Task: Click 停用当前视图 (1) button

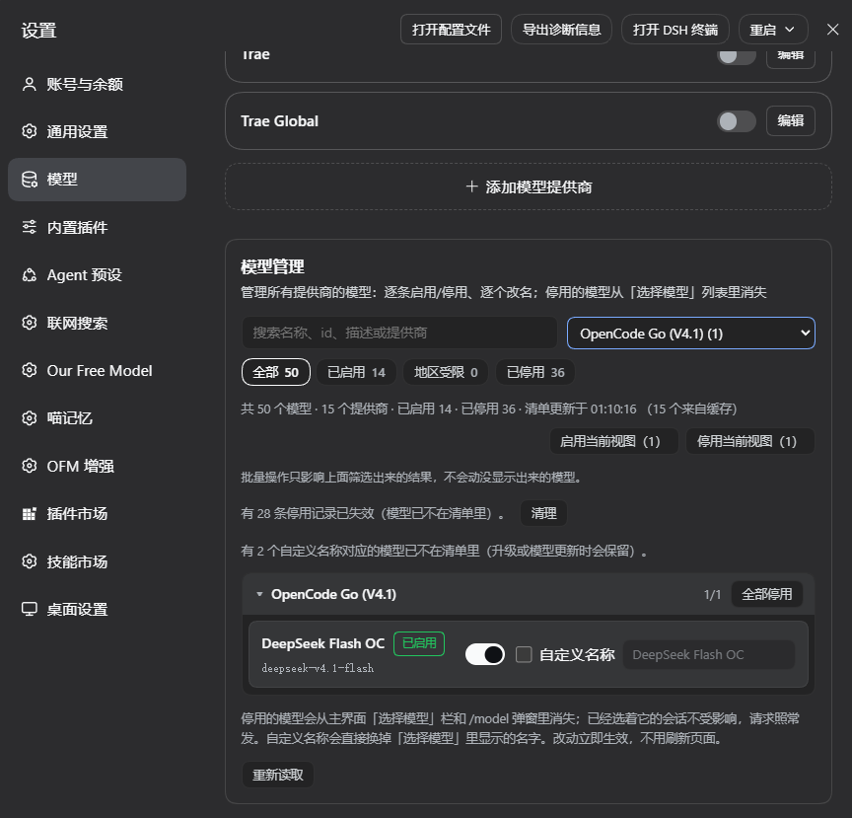Action: [x=750, y=441]
